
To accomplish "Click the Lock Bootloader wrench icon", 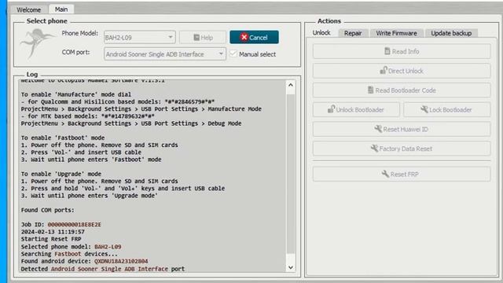I will coord(424,109).
